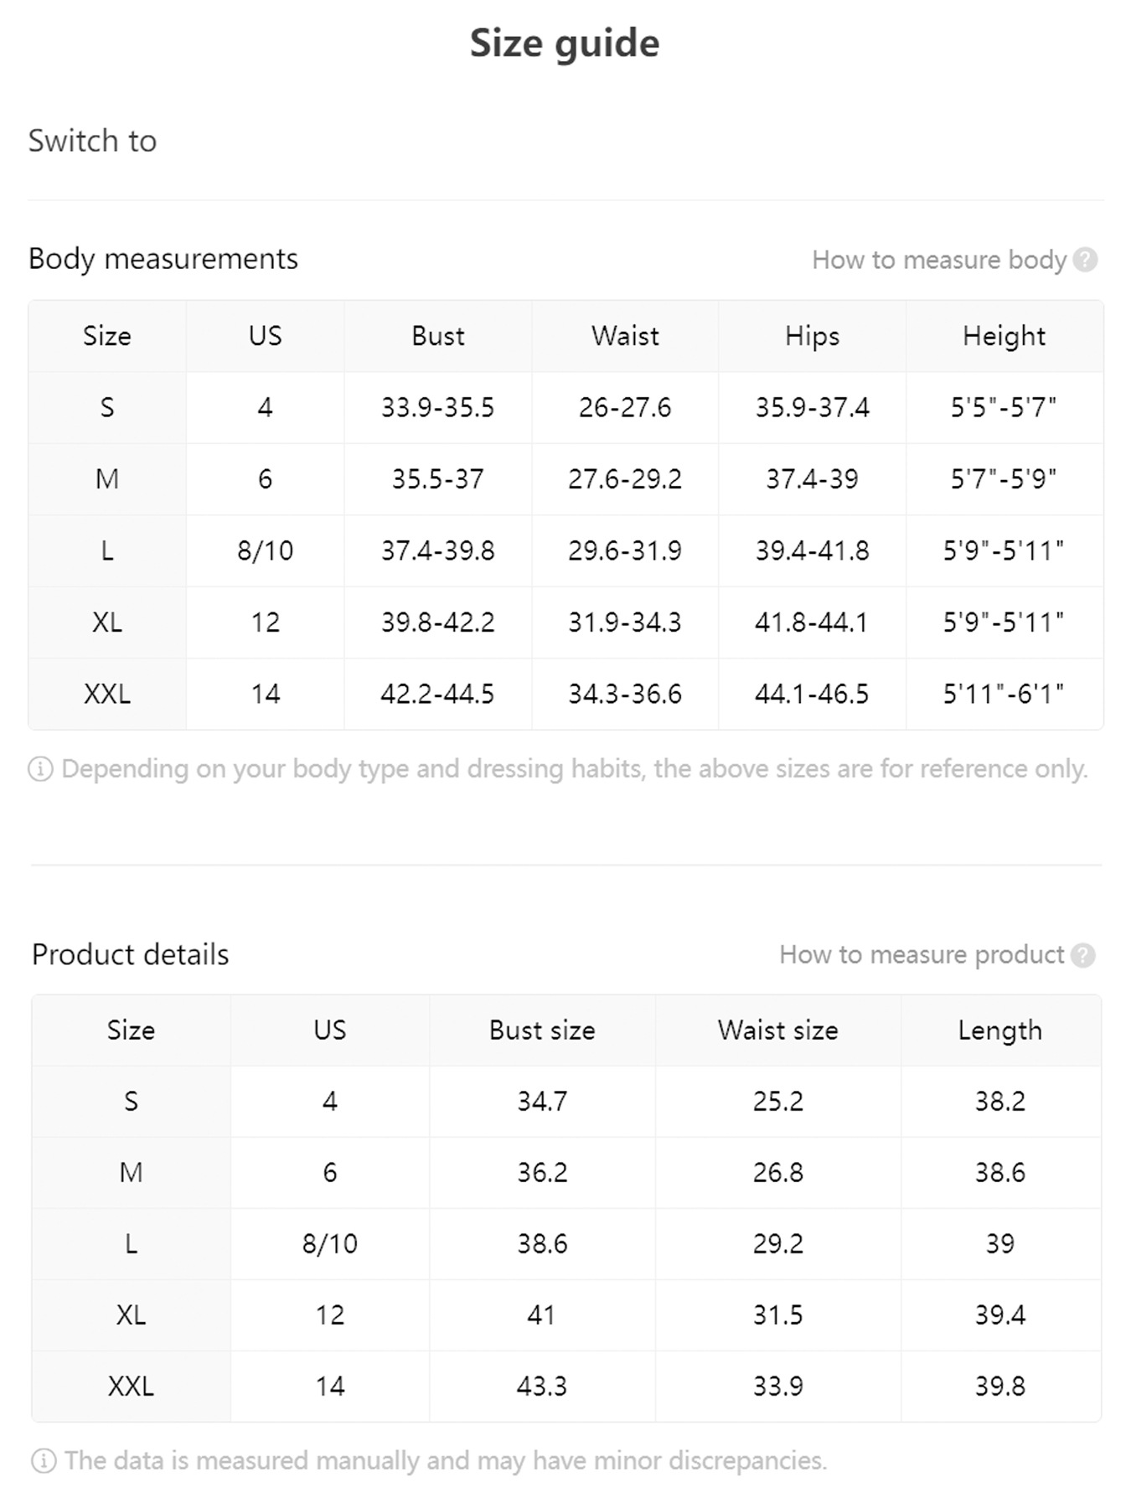Click the bust range cell 33.9-35.5

click(437, 408)
